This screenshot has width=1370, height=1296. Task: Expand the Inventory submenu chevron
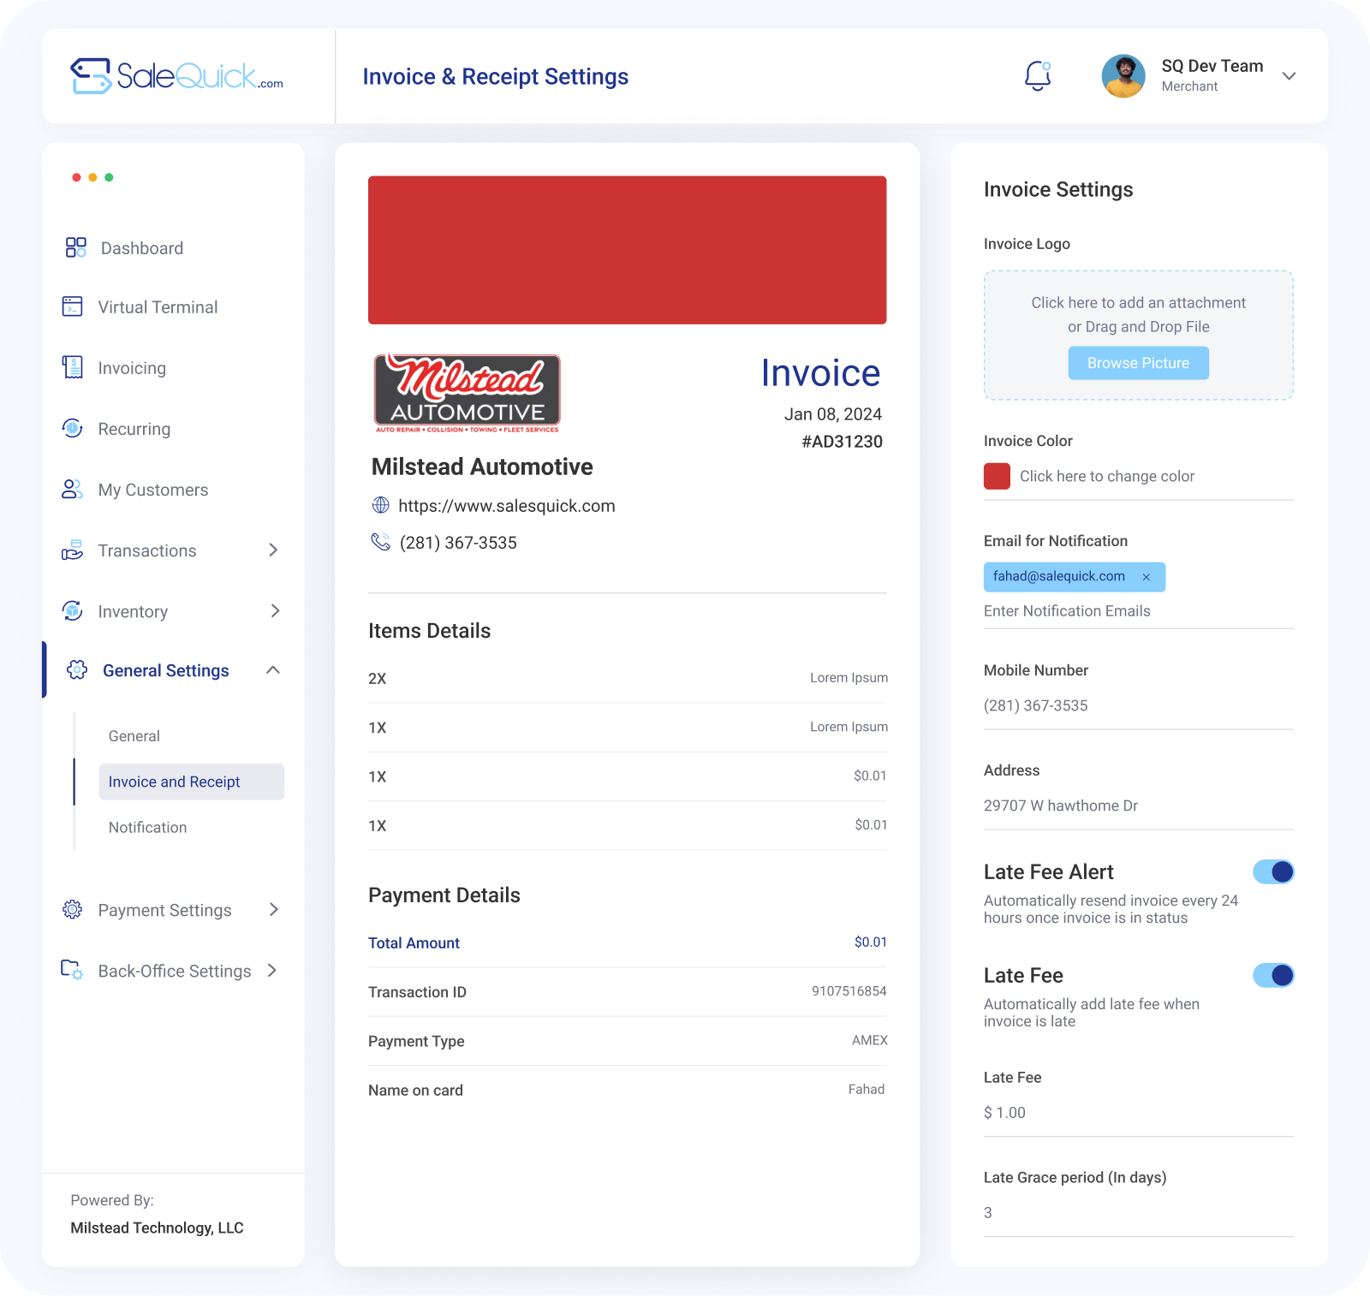(x=275, y=610)
